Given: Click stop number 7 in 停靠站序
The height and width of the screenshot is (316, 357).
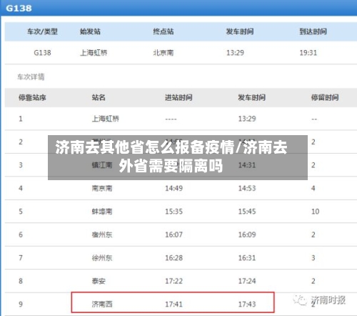Looking at the screenshot, I should [21, 258].
